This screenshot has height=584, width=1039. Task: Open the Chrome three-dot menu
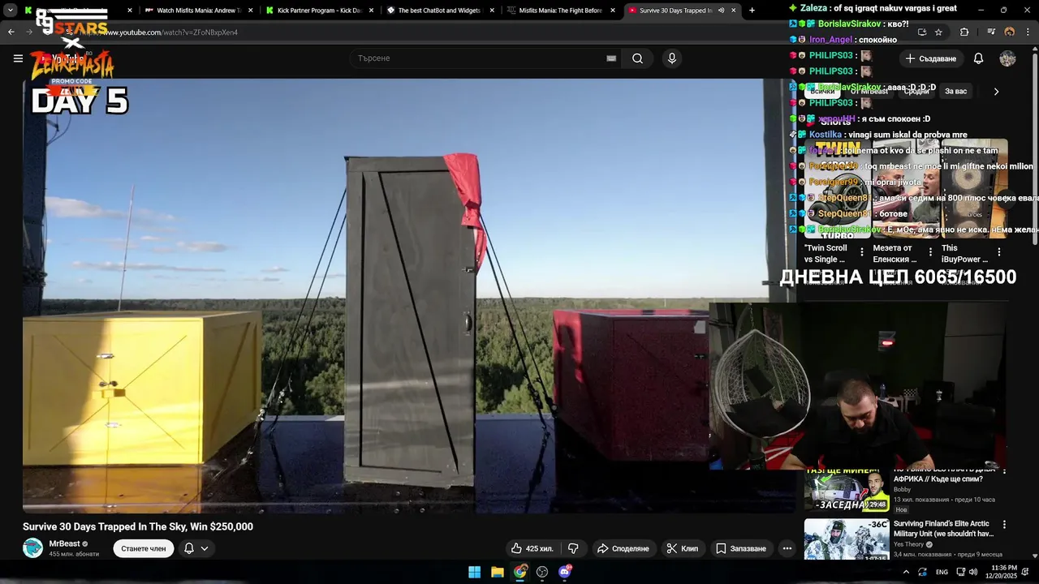(1028, 32)
